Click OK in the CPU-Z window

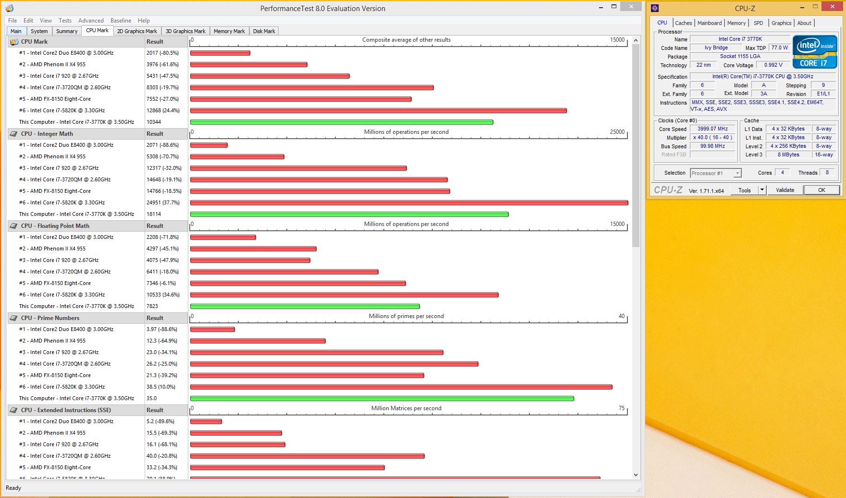click(x=821, y=190)
